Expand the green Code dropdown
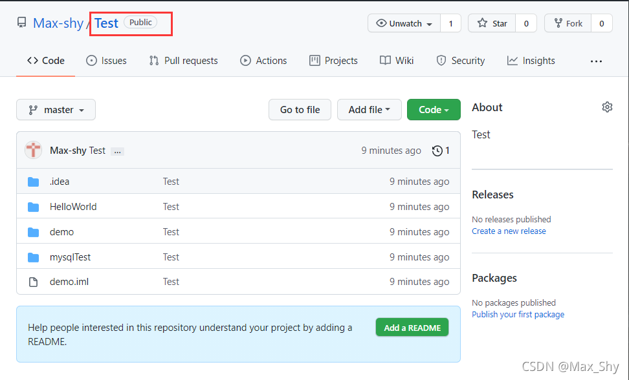Screen dimensions: 629x380 click(434, 110)
